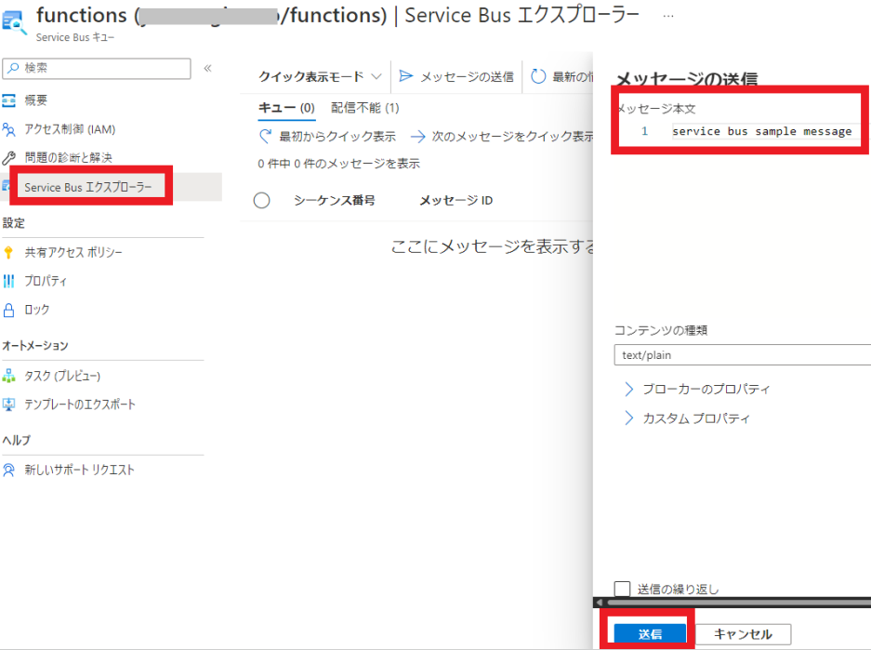The height and width of the screenshot is (650, 871).
Task: Click the next message arrow icon
Action: [417, 136]
